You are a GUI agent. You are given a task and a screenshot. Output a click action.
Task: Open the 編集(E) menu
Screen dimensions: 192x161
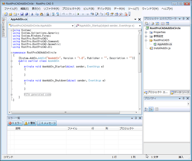(24, 9)
